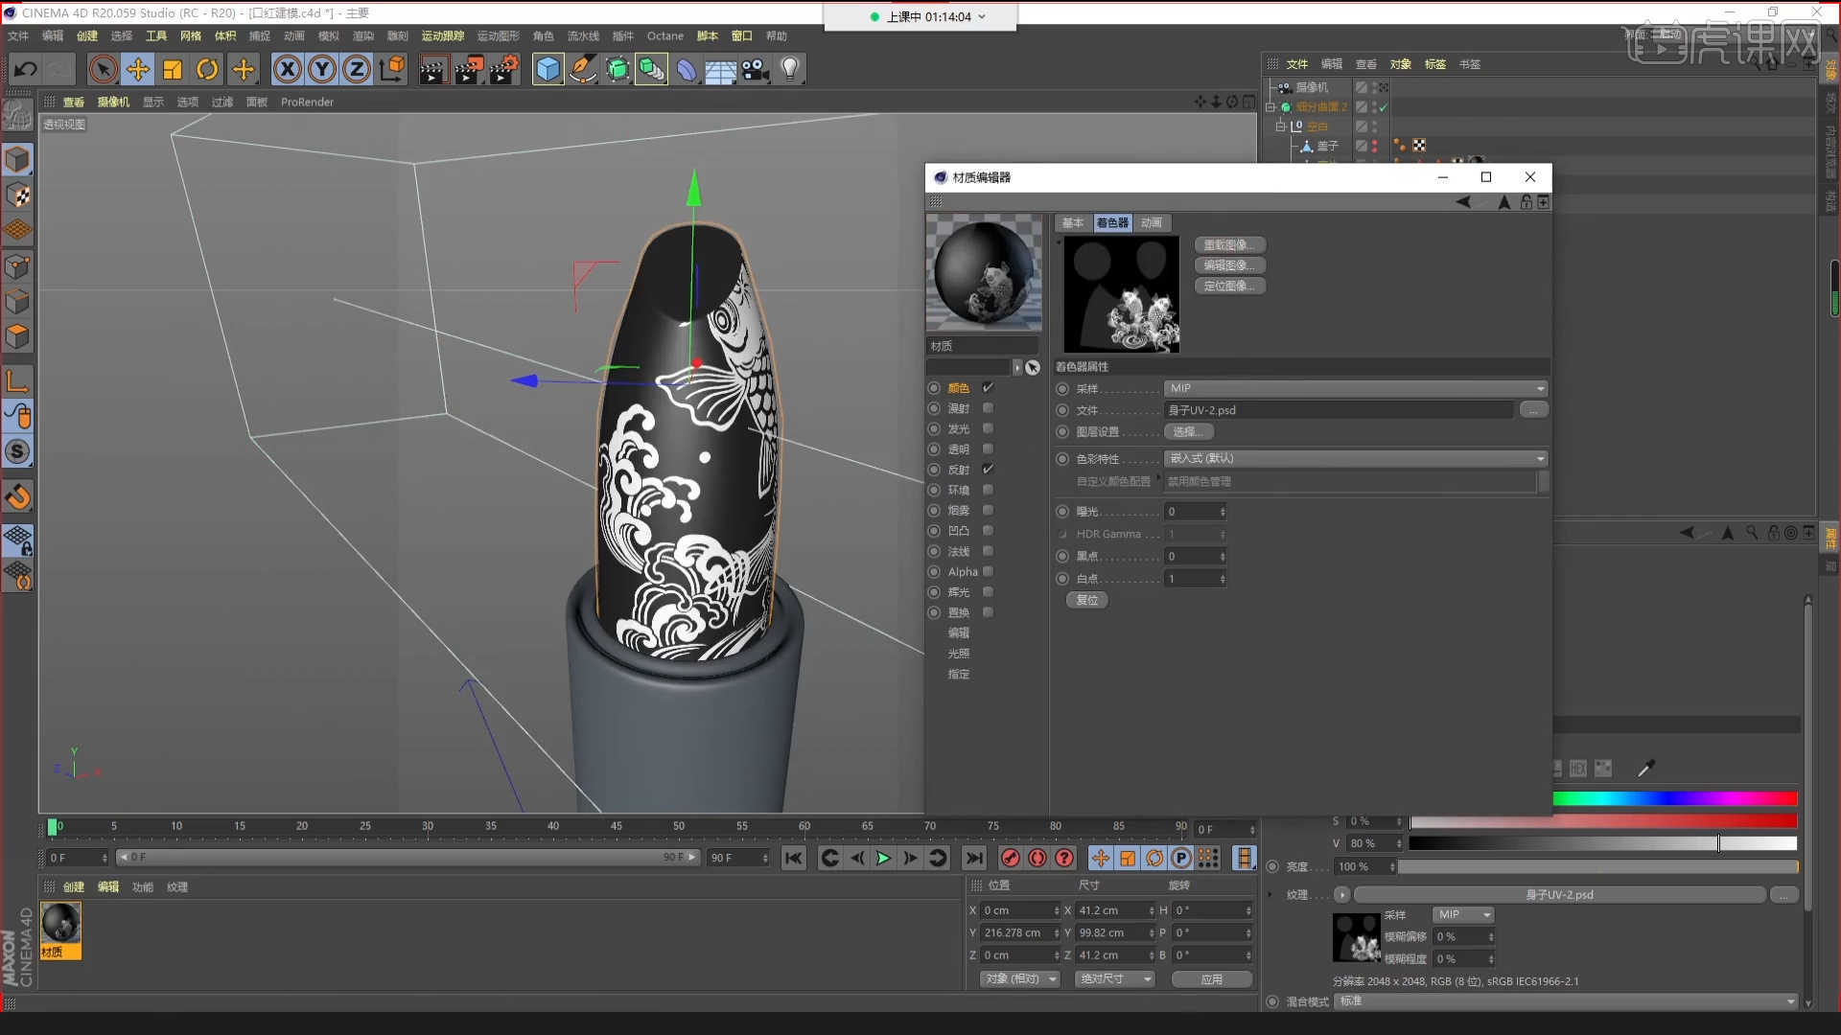1841x1035 pixels.
Task: Activate the Rotate tool in top toolbar
Action: (207, 69)
